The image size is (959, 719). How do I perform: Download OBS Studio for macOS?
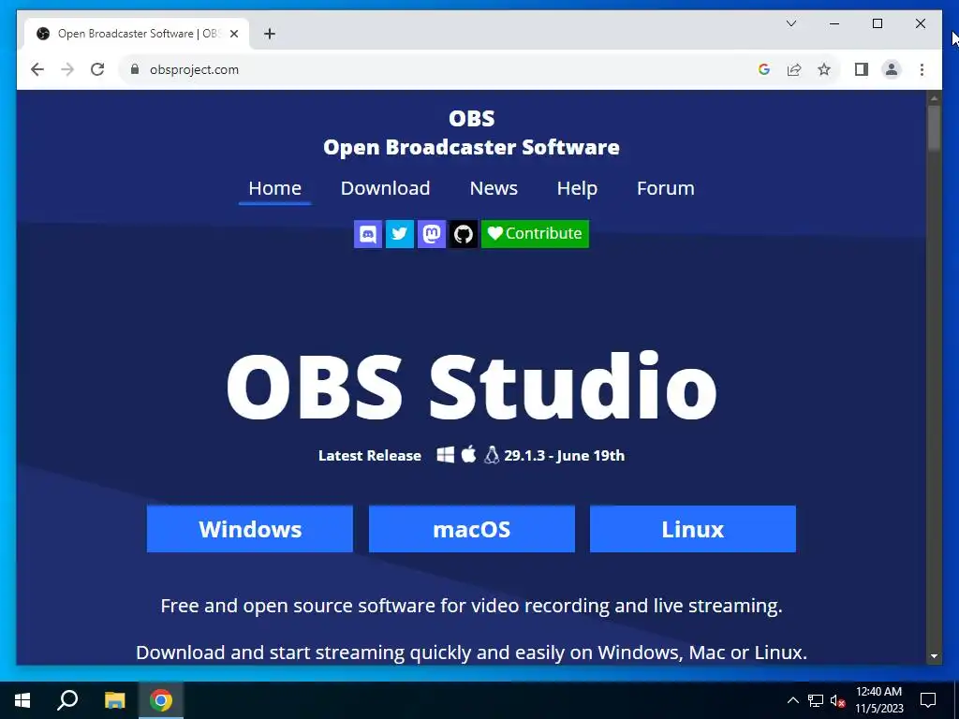472,529
